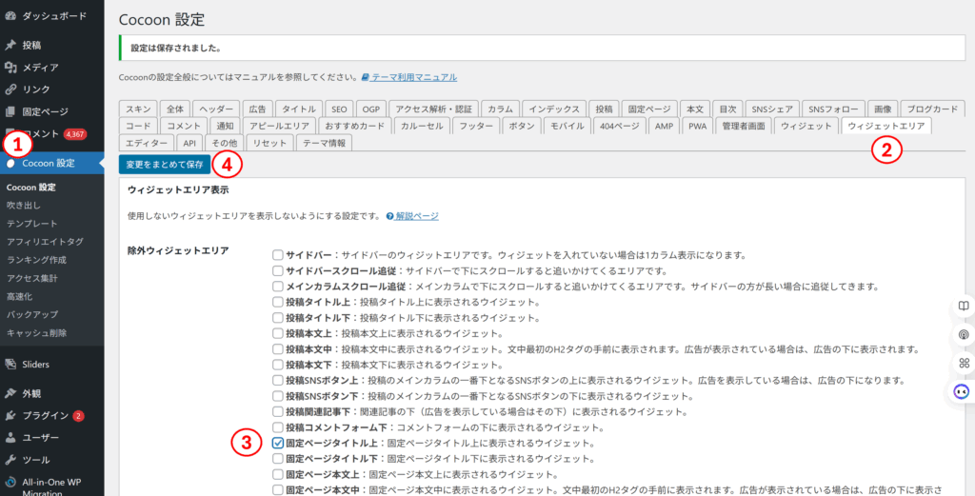Image resolution: width=975 pixels, height=496 pixels.
Task: Open the SEO settings tab
Action: pyautogui.click(x=340, y=109)
